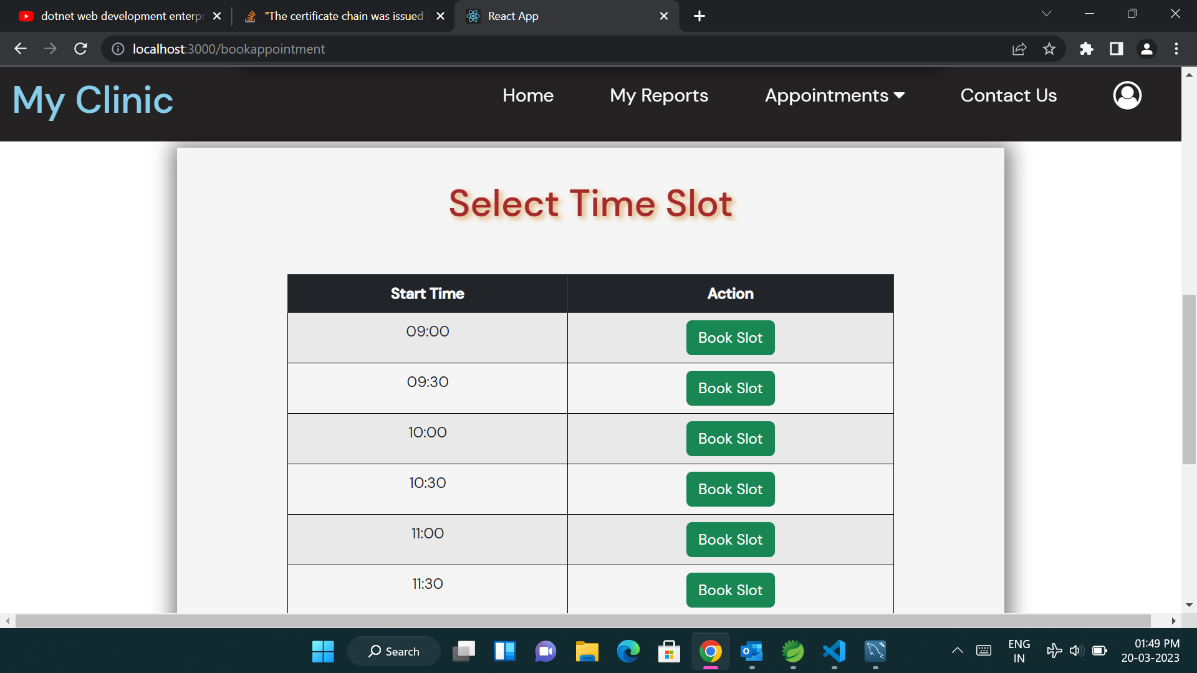The width and height of the screenshot is (1197, 673).
Task: Click the vertical page scrollbar thumb
Action: [x=1189, y=379]
